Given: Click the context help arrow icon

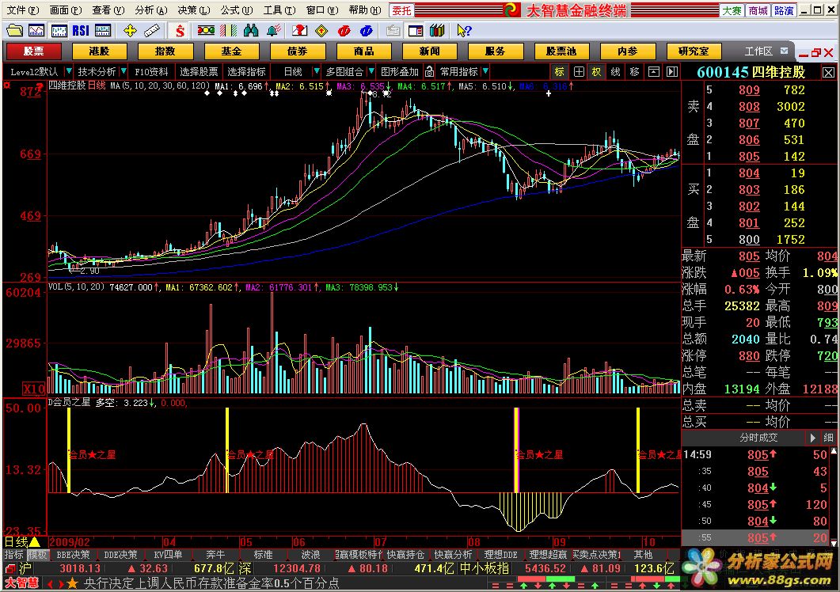Looking at the screenshot, I should point(464,31).
